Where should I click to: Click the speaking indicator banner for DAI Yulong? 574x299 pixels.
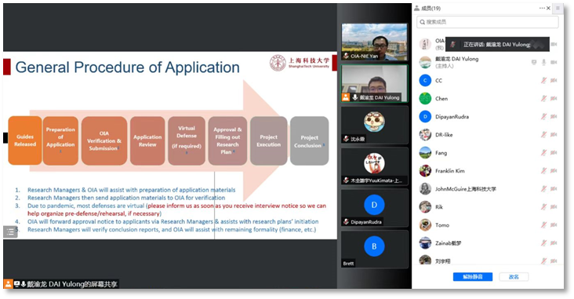click(497, 44)
